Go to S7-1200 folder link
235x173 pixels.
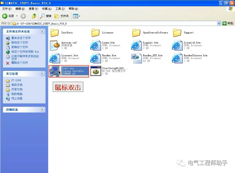coord(16,80)
